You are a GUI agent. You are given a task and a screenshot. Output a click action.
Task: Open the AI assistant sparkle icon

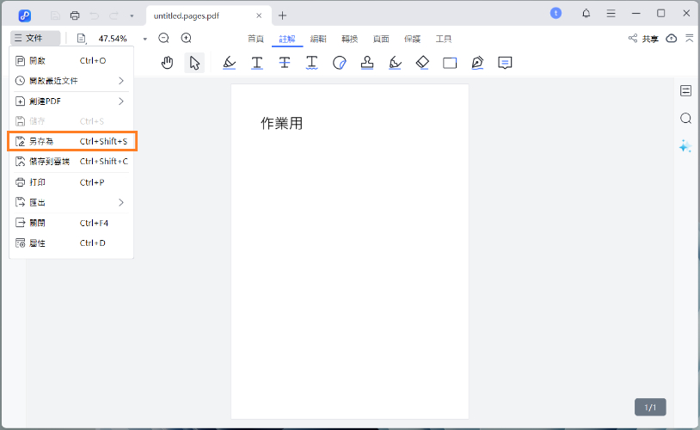[x=685, y=146]
